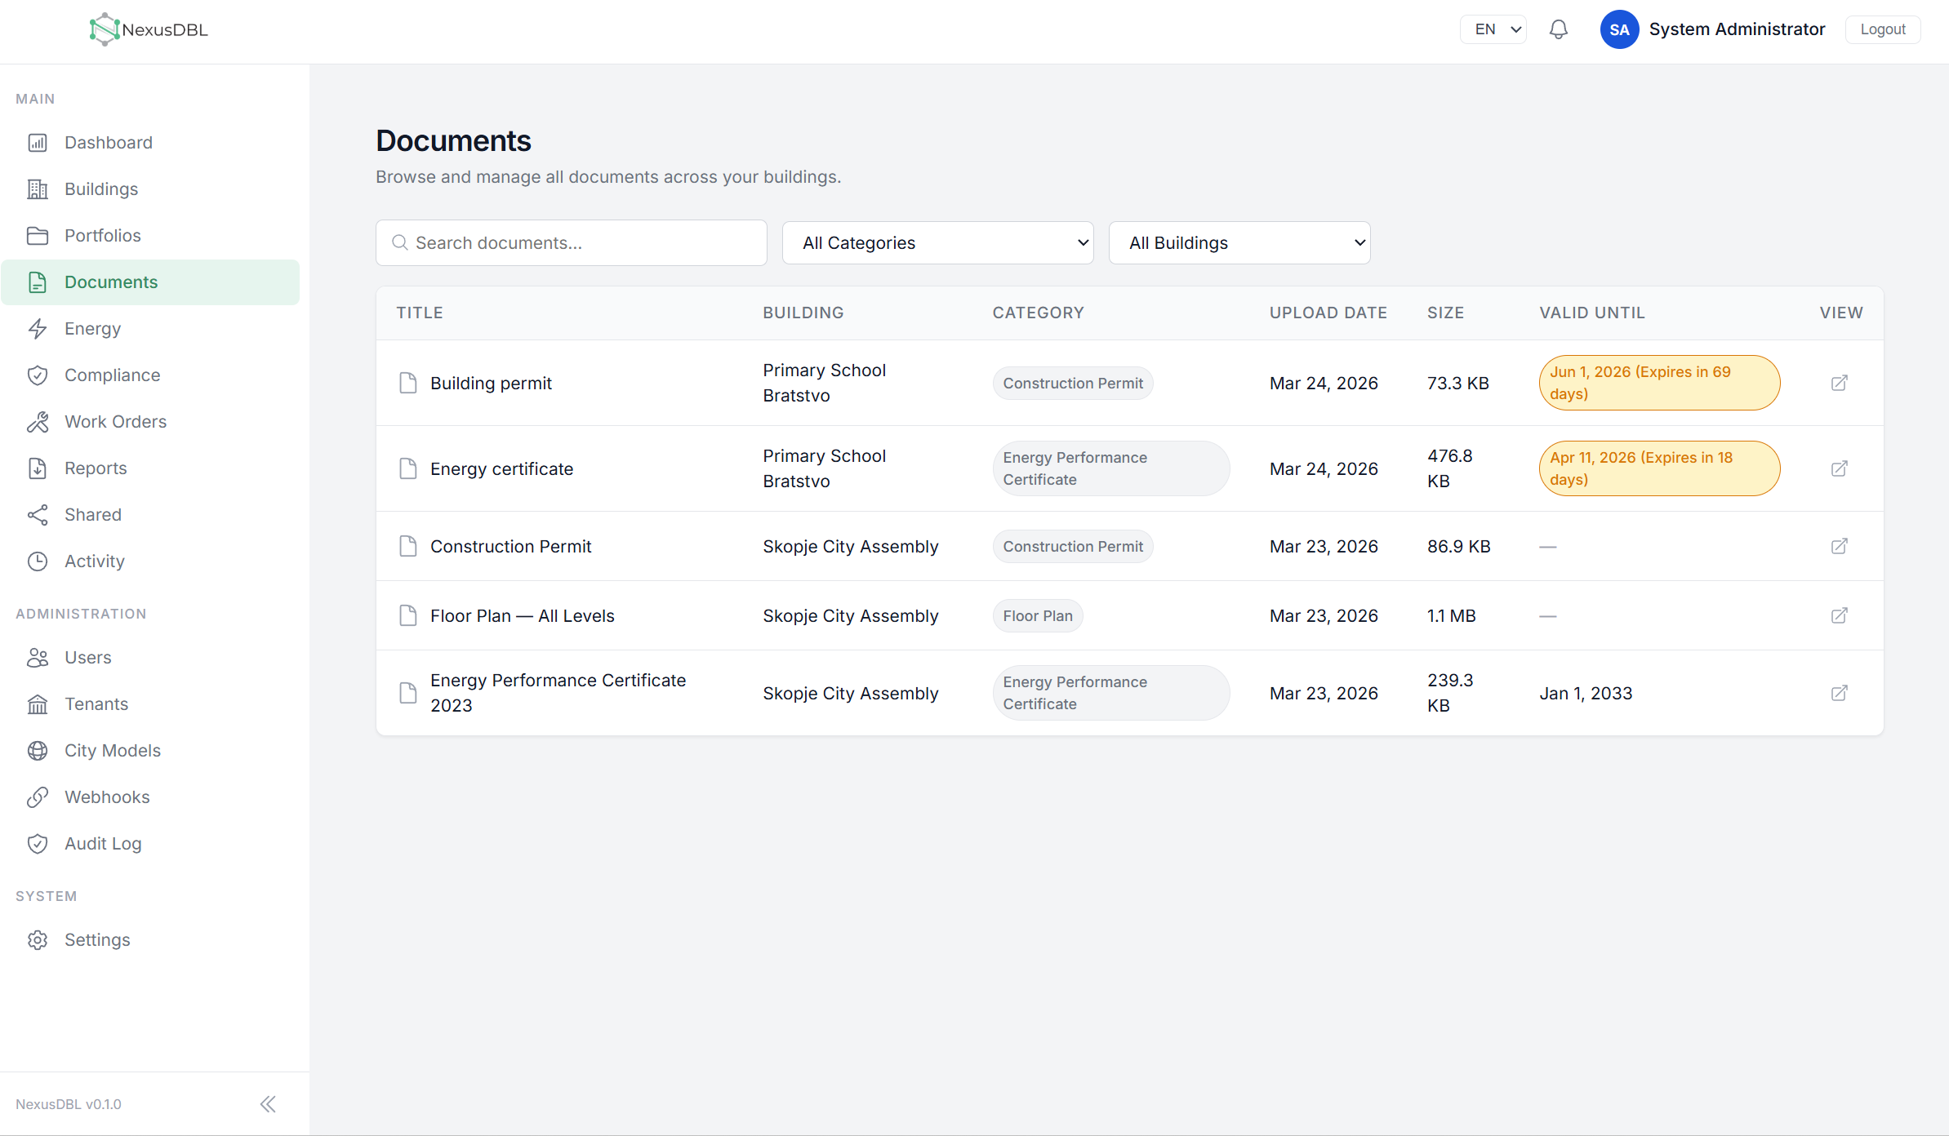
Task: Click the Jan 1, 2033 valid date
Action: point(1586,694)
